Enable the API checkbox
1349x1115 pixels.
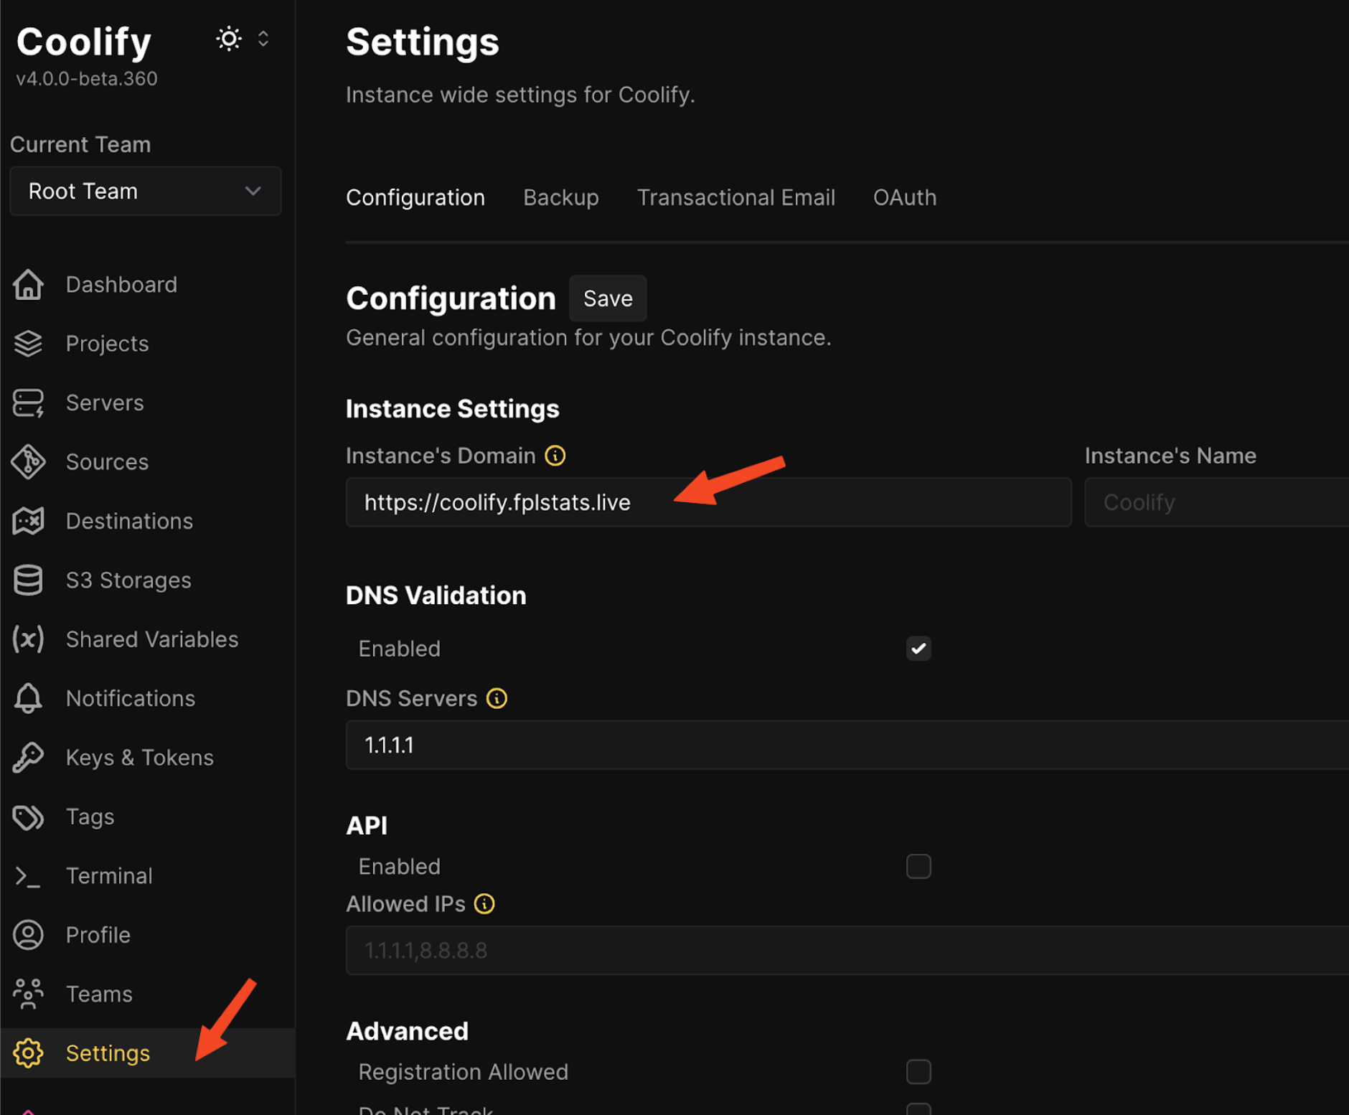pyautogui.click(x=918, y=867)
